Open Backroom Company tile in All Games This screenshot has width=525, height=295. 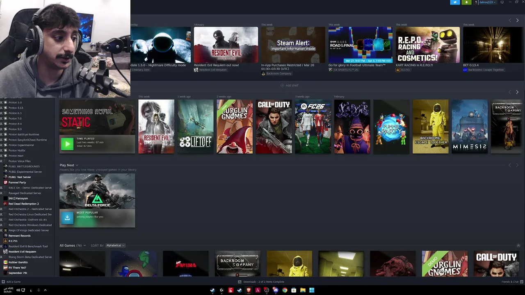237,264
